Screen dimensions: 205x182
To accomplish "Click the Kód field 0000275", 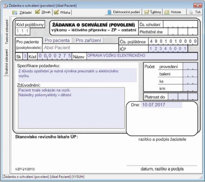I will (54, 56).
